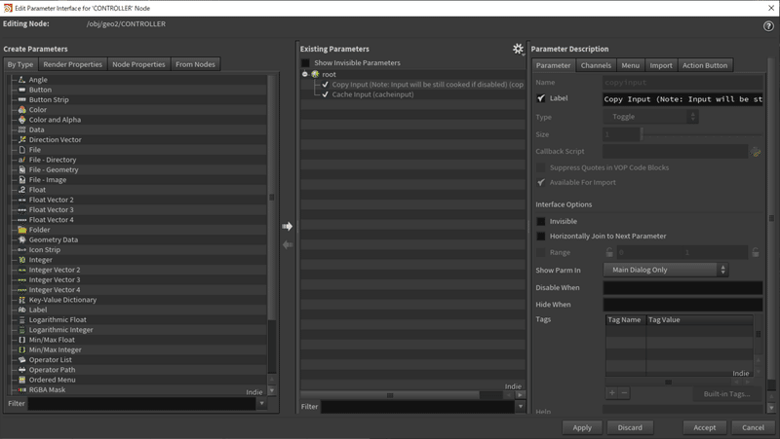
Task: Switch to the Import tab
Action: (661, 65)
